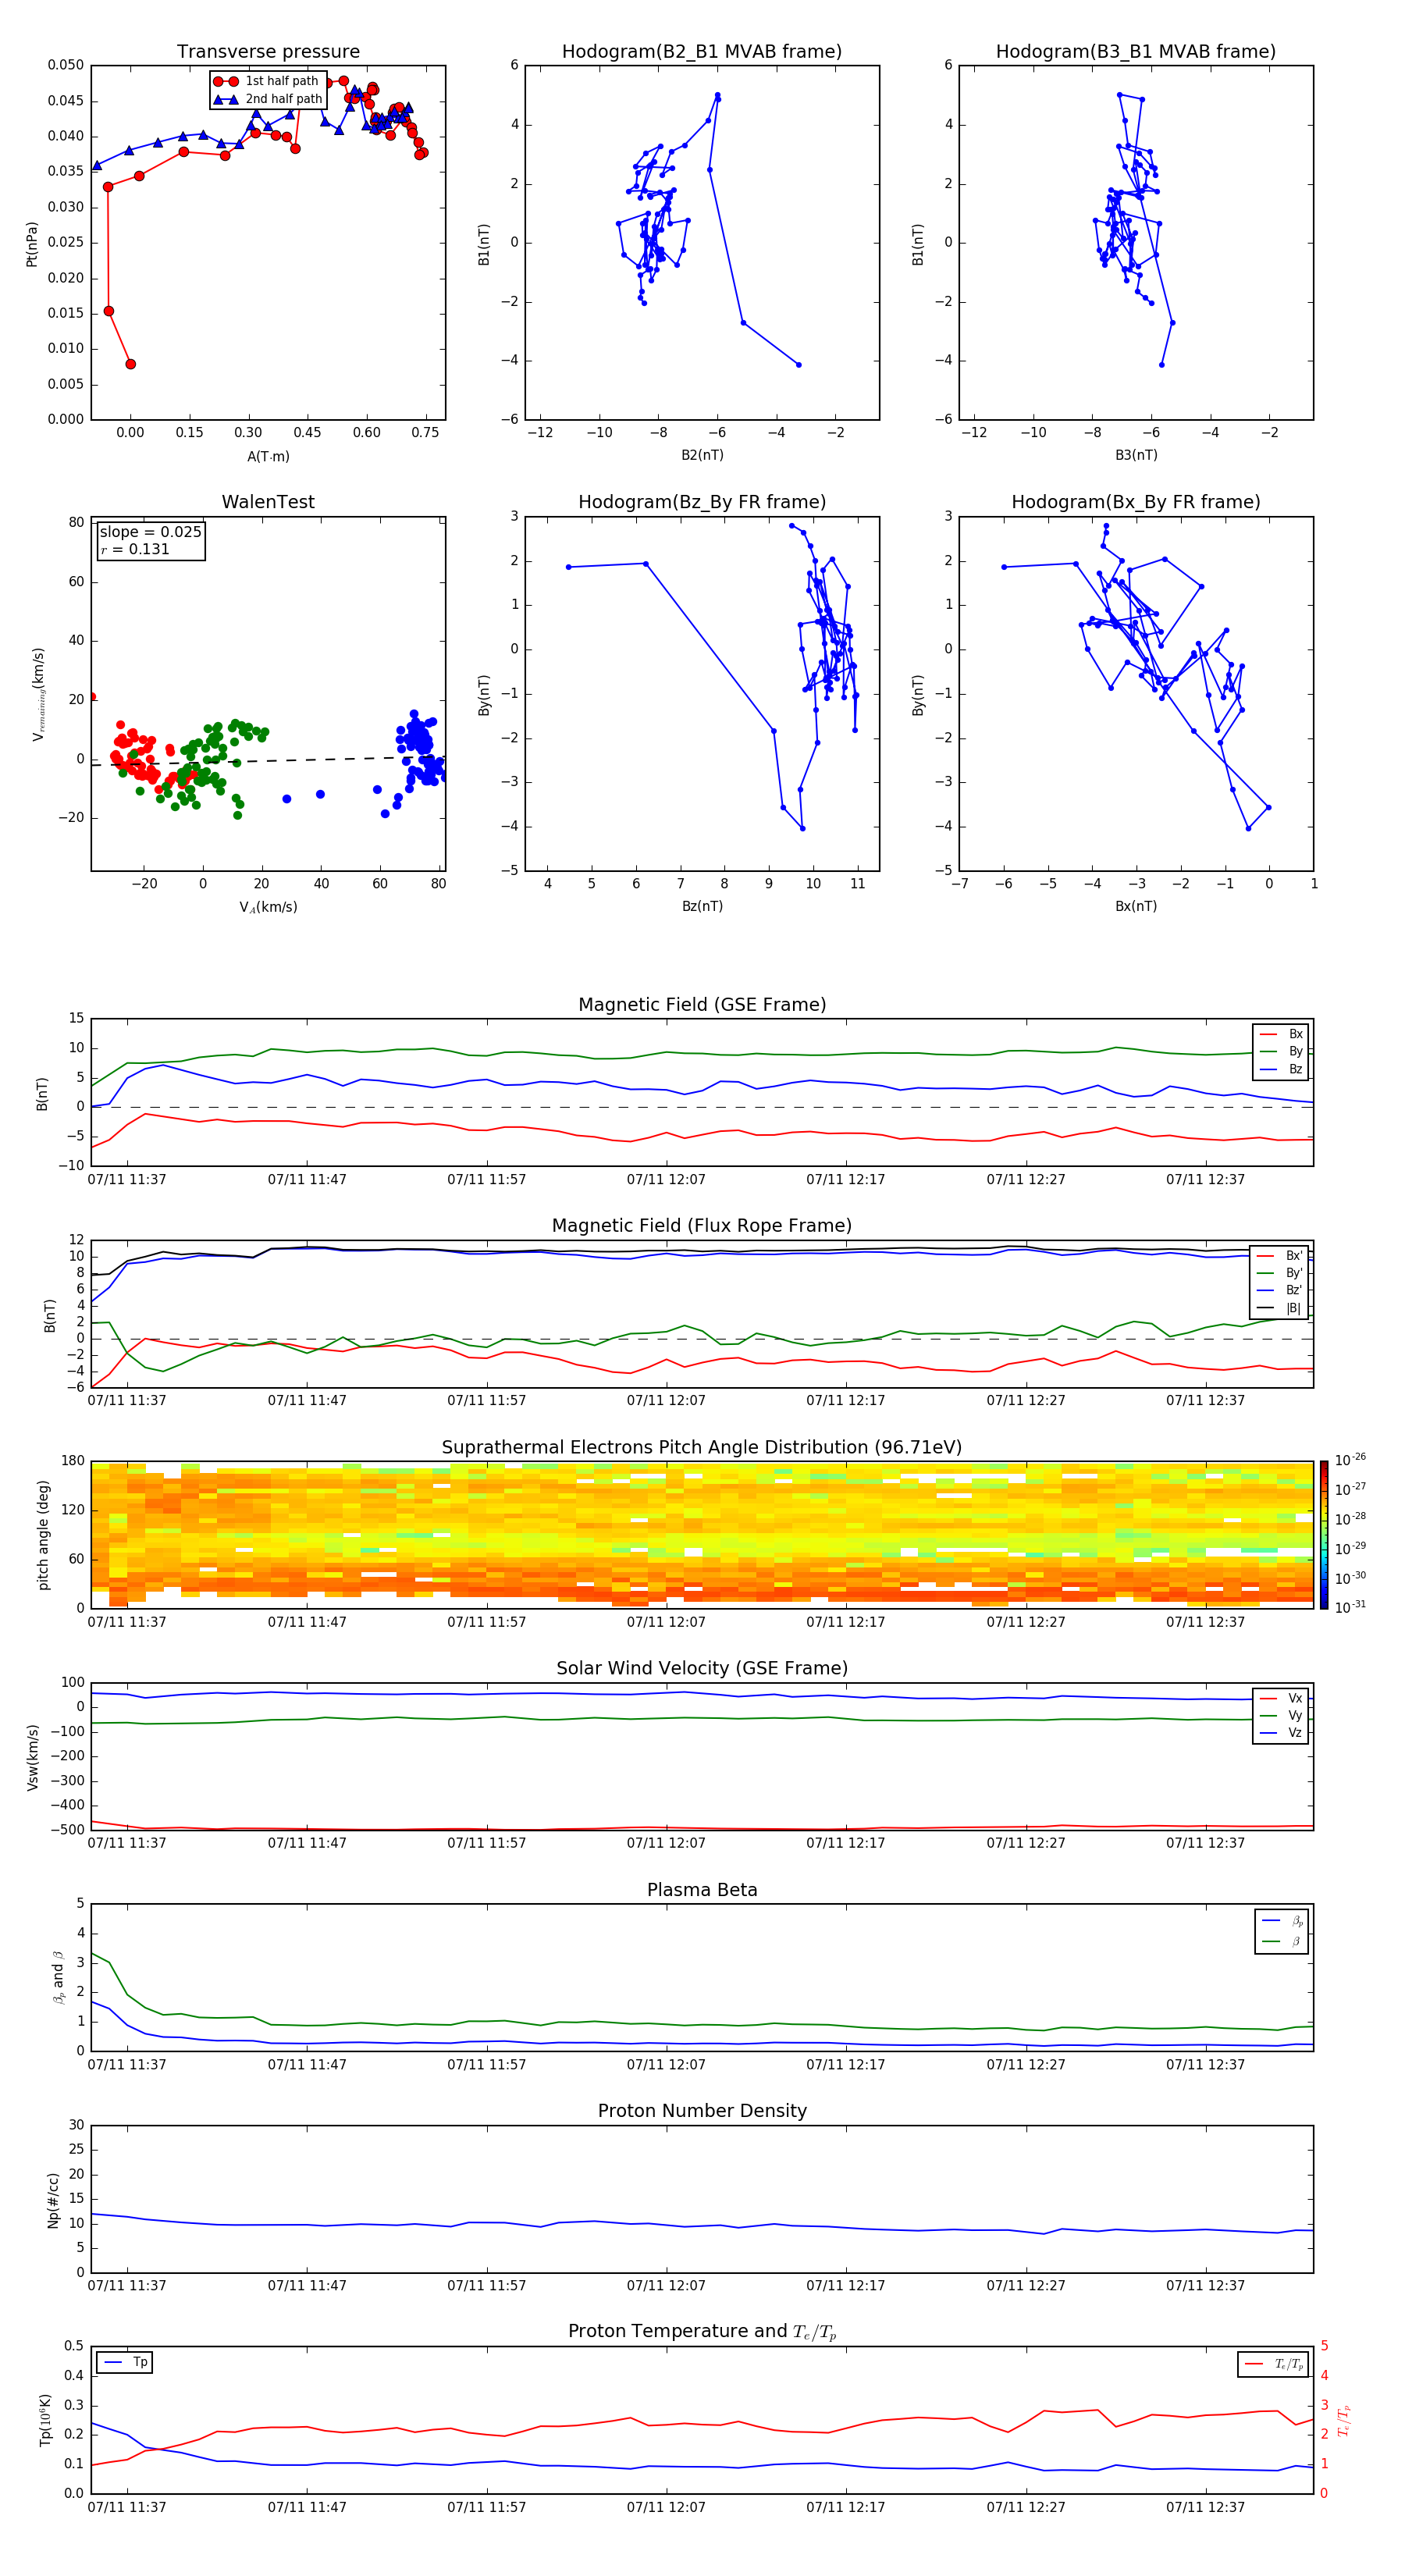Viewport: 1405px width, 2576px height.
Task: Click 'Solar Wind Velocity (GSE Frame)' title
Action: pos(702,1668)
